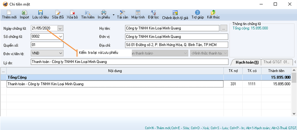Save data with Lưu số liệu

(40, 14)
